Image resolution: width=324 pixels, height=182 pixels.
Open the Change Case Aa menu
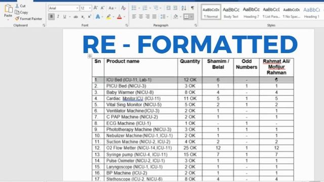(112, 8)
